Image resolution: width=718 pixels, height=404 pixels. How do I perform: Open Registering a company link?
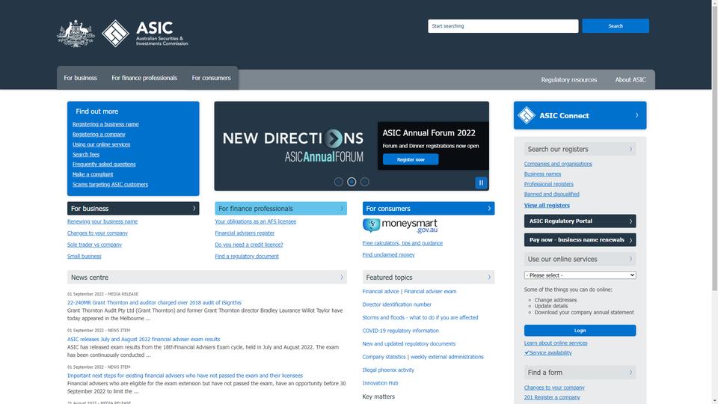tap(99, 134)
